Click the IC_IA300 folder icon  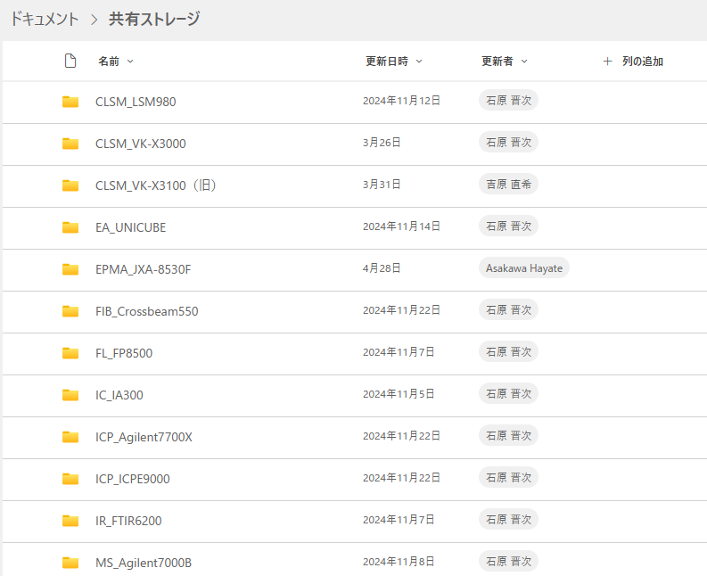[70, 395]
